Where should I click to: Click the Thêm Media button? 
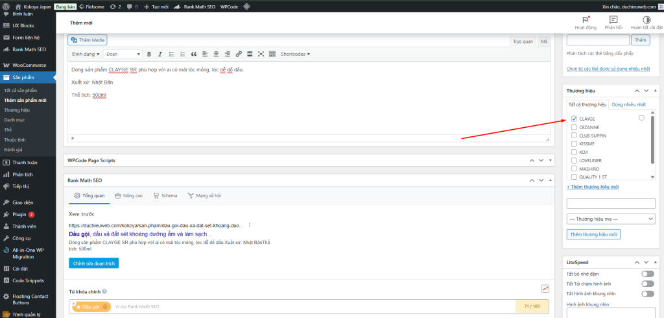[88, 40]
